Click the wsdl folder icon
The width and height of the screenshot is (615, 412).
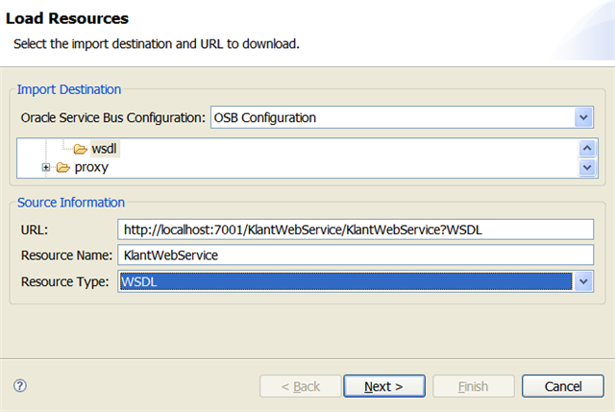click(x=80, y=149)
